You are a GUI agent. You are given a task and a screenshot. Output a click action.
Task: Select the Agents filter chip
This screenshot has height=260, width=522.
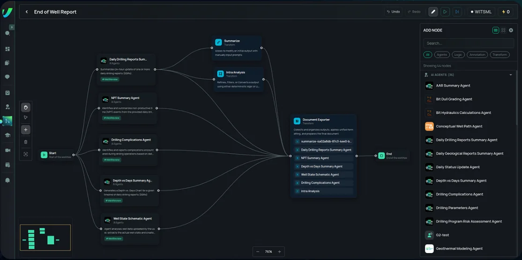point(442,54)
